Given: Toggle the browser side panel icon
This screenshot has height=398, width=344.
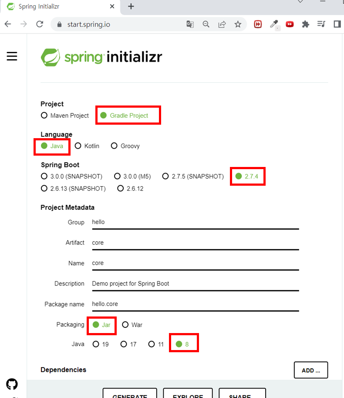Looking at the screenshot, I should [x=337, y=24].
